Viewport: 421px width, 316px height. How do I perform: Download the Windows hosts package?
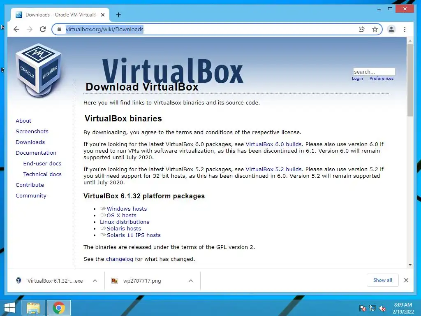click(x=127, y=209)
